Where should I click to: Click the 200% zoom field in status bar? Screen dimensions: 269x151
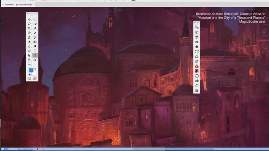coord(6,149)
